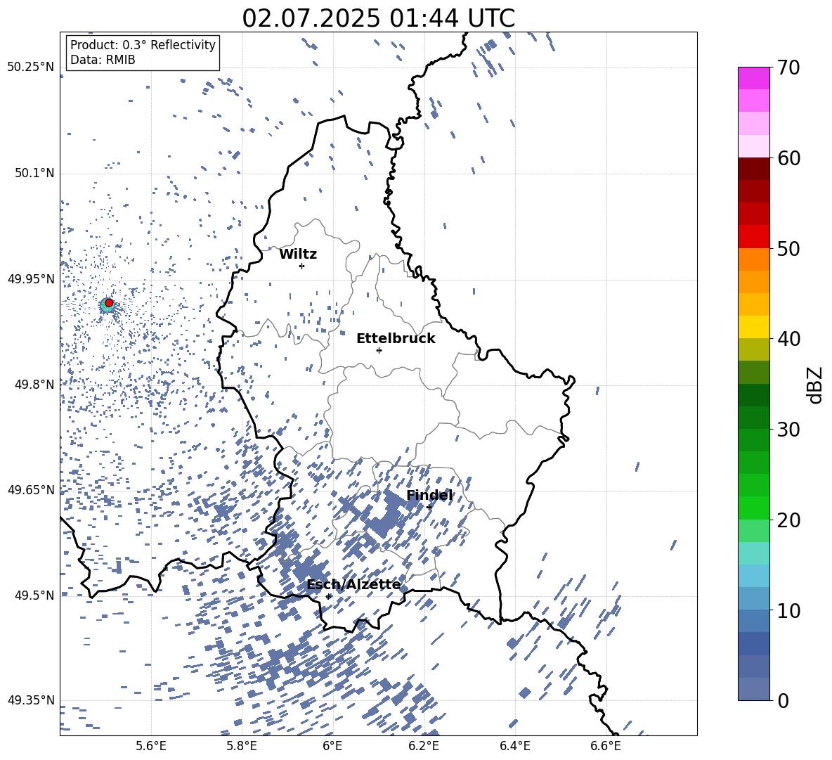Viewport: 832px width, 760px height.
Task: Click the yellow colorbar segment above 40
Action: 753,327
